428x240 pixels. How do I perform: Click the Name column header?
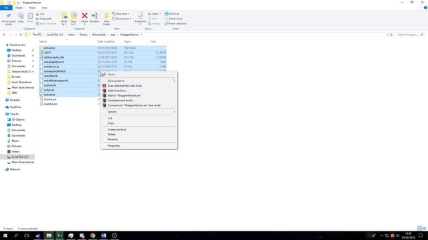coord(43,41)
